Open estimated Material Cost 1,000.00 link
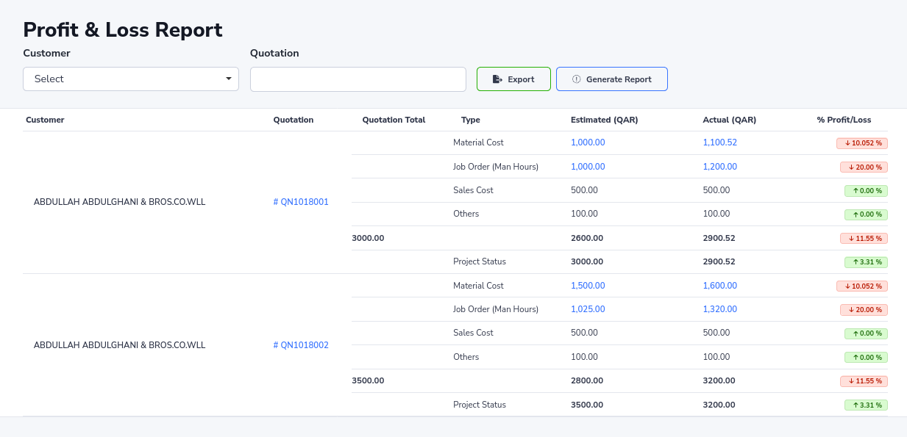907x437 pixels. [588, 142]
